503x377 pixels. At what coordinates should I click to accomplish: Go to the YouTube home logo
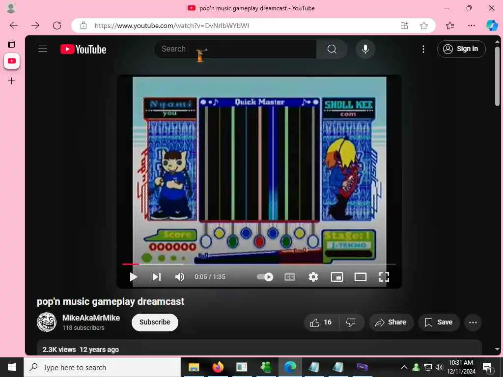coord(84,49)
